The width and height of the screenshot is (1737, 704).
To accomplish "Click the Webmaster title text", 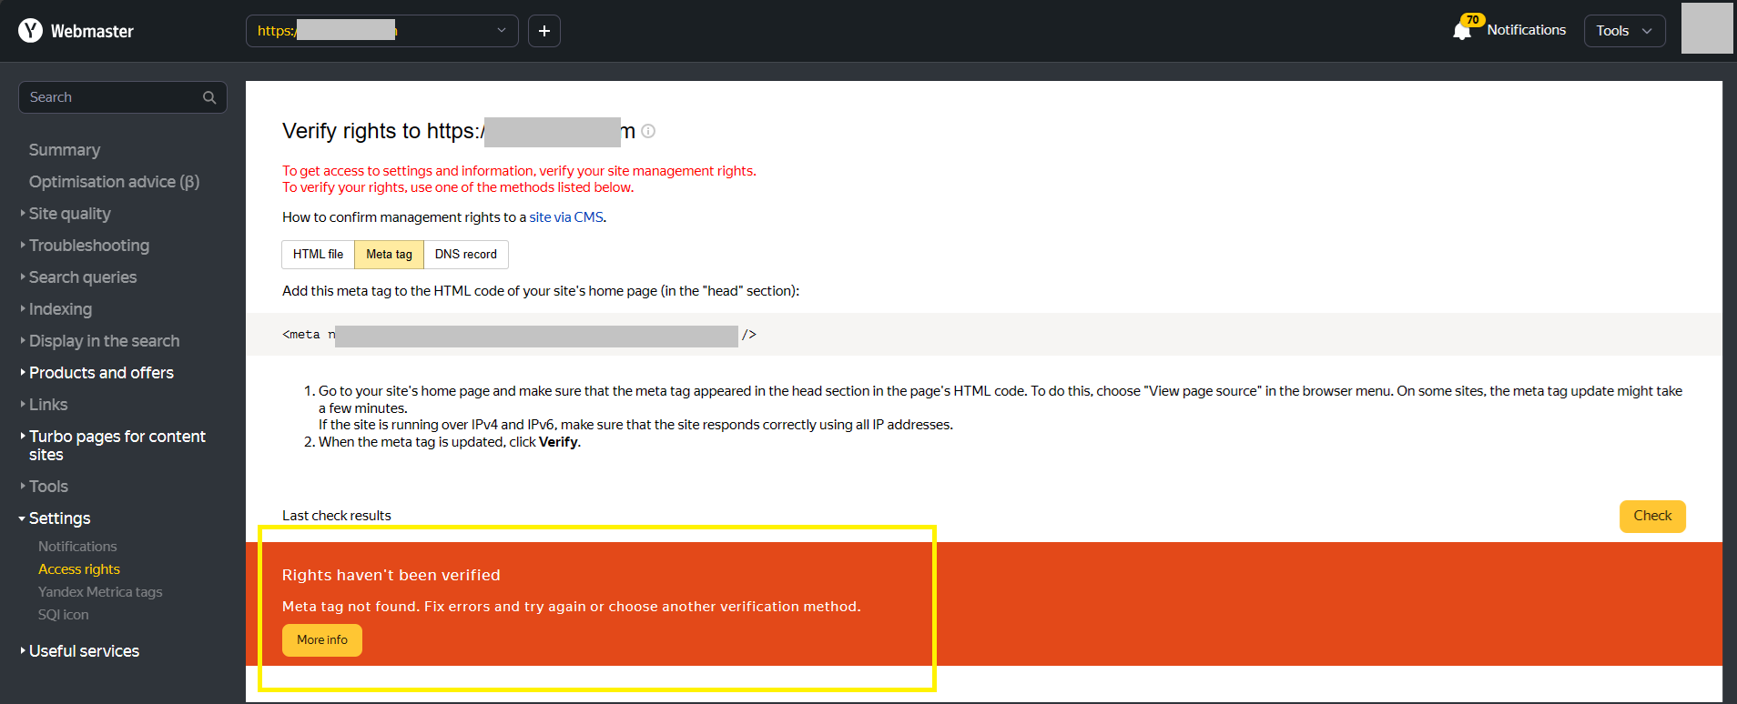I will click(92, 32).
